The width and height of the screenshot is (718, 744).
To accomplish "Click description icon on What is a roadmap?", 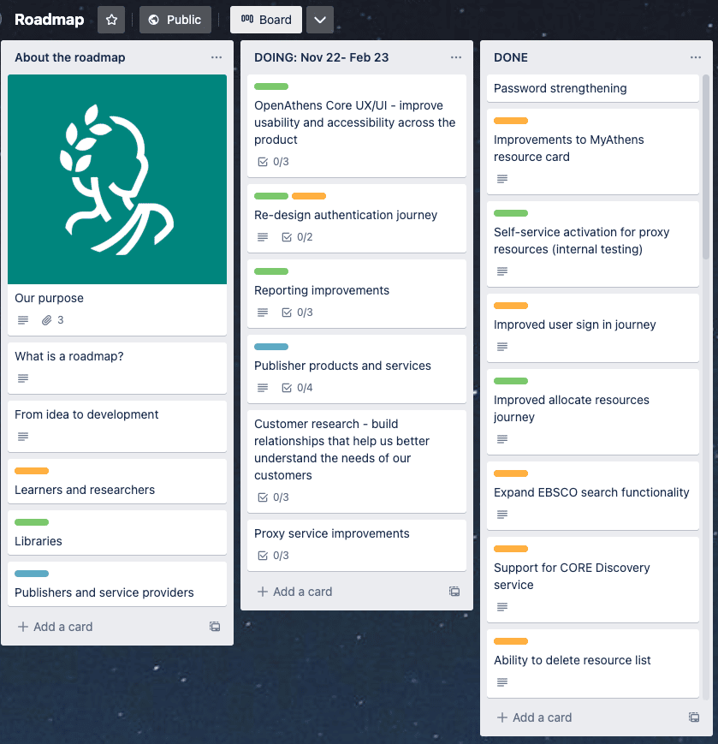I will coord(23,378).
